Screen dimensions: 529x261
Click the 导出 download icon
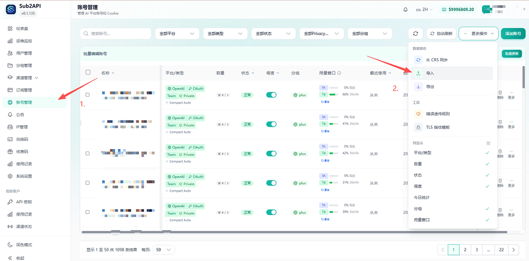pyautogui.click(x=418, y=87)
